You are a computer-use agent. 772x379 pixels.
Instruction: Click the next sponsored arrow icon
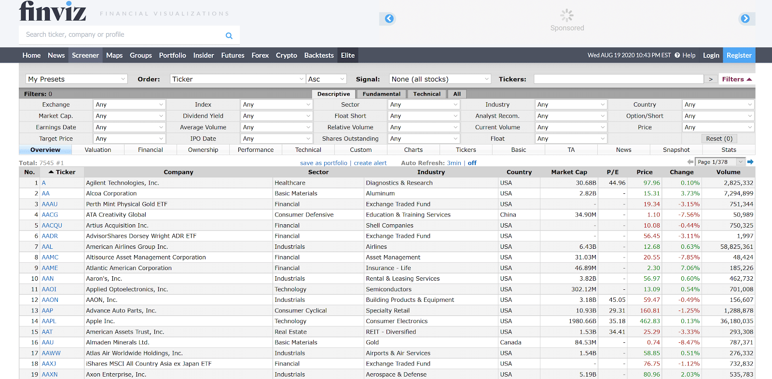pyautogui.click(x=745, y=19)
